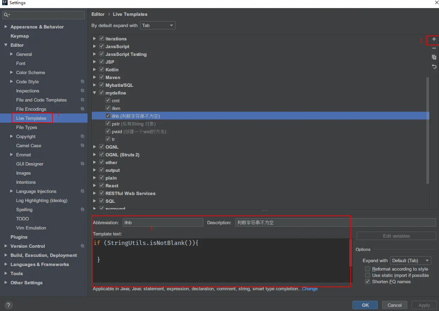
Task: Toggle the cmt template checkbox
Action: click(108, 101)
